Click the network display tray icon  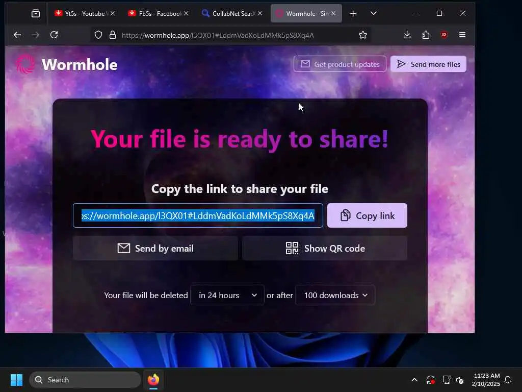coord(447,380)
